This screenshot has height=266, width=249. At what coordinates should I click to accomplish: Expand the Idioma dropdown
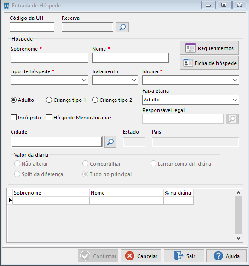point(235,80)
